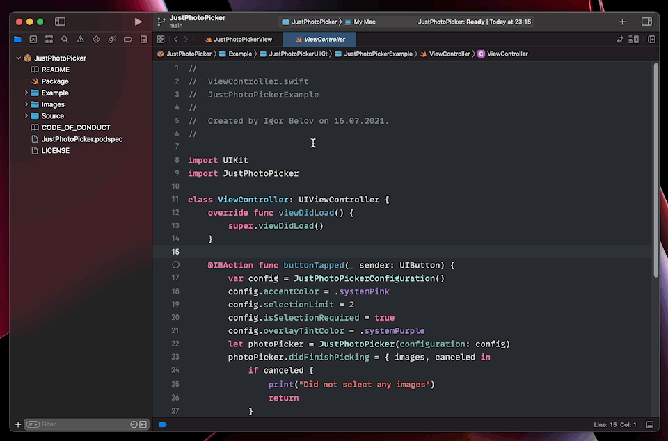Show the Report navigator

click(x=143, y=40)
